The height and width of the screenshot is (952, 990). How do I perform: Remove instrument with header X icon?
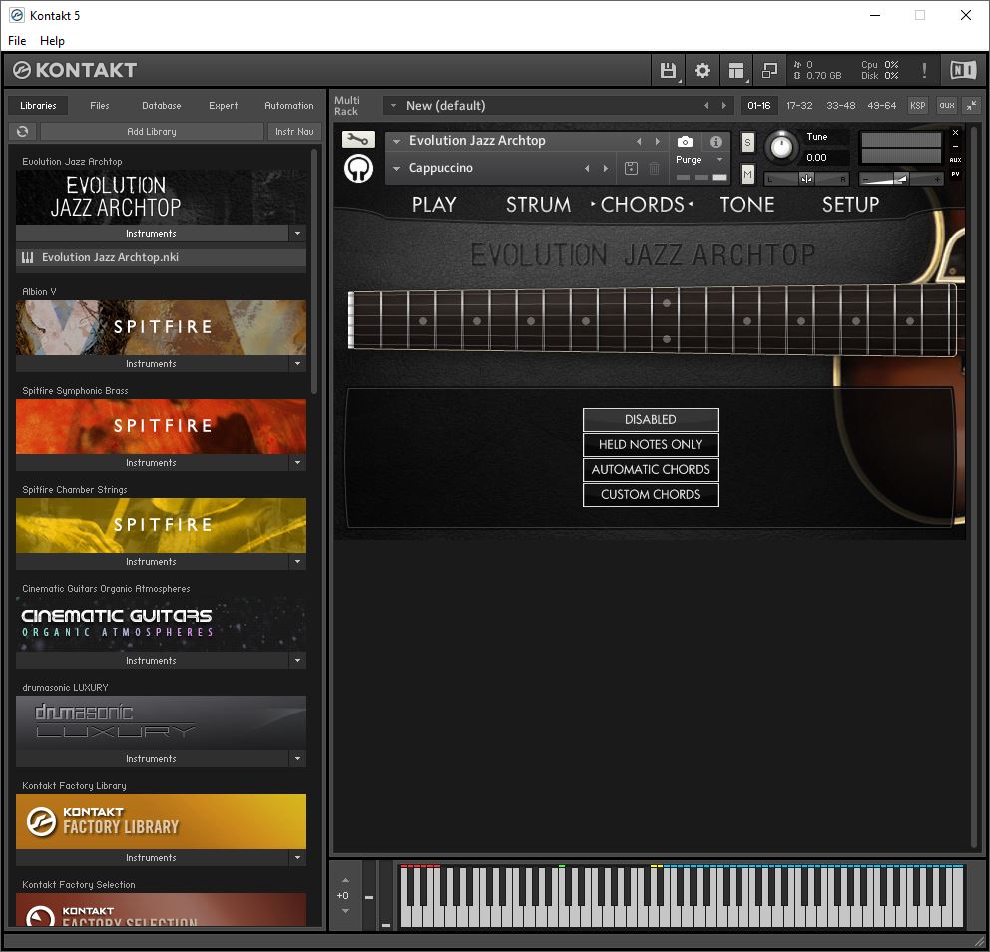(x=955, y=133)
